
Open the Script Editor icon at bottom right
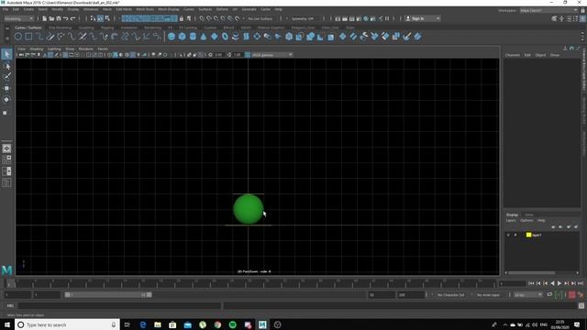click(x=581, y=305)
